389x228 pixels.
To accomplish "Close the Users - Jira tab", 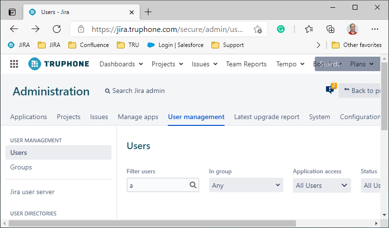I will pyautogui.click(x=132, y=12).
